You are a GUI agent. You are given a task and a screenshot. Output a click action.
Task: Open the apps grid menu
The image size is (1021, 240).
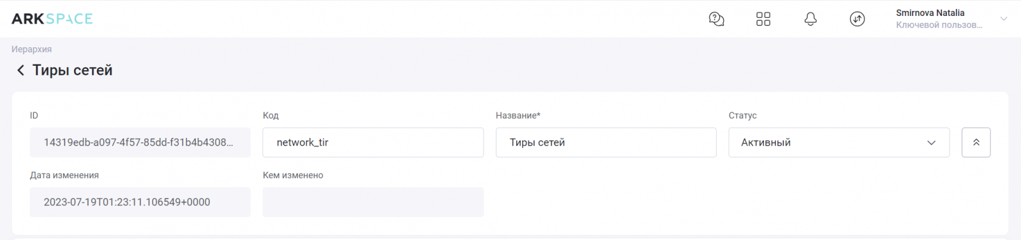click(763, 19)
